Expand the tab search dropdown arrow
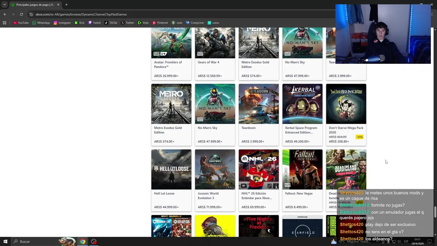Image resolution: width=437 pixels, height=246 pixels. tap(4, 5)
